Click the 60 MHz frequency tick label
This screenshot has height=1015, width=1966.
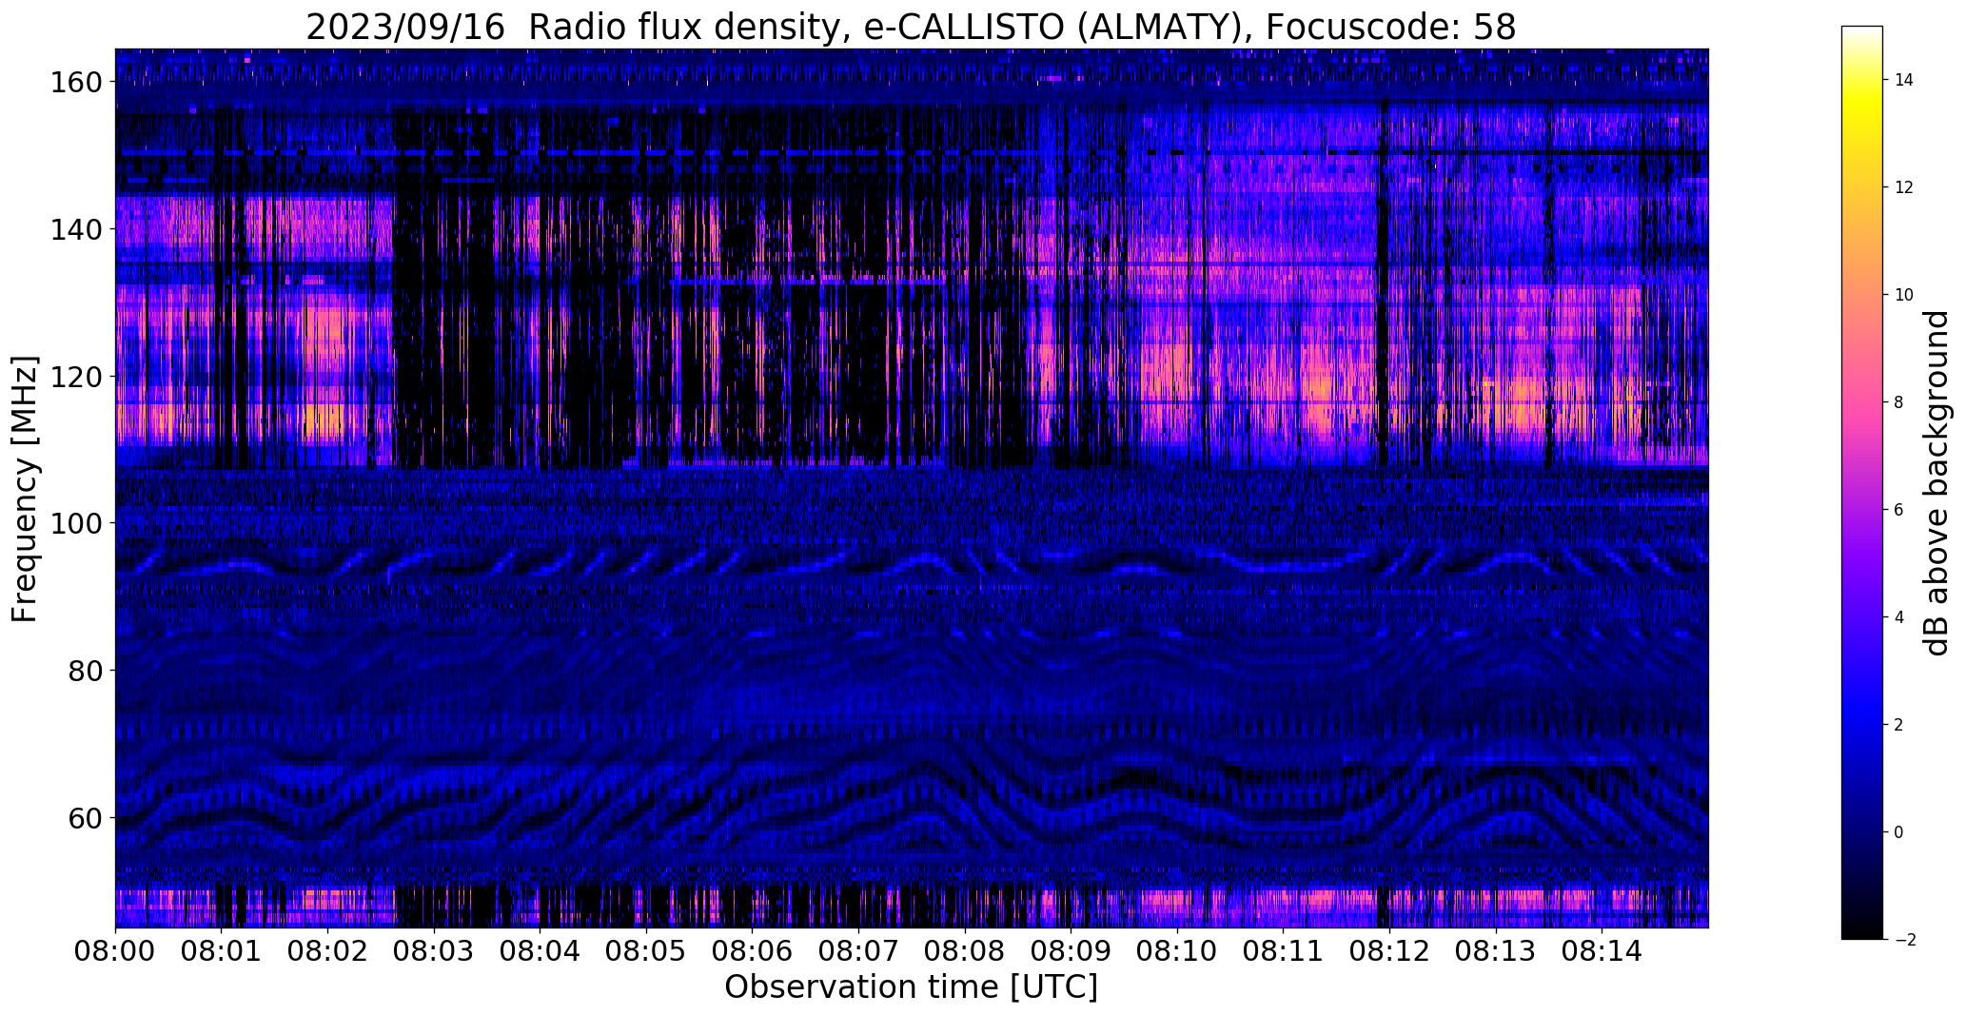tap(84, 817)
